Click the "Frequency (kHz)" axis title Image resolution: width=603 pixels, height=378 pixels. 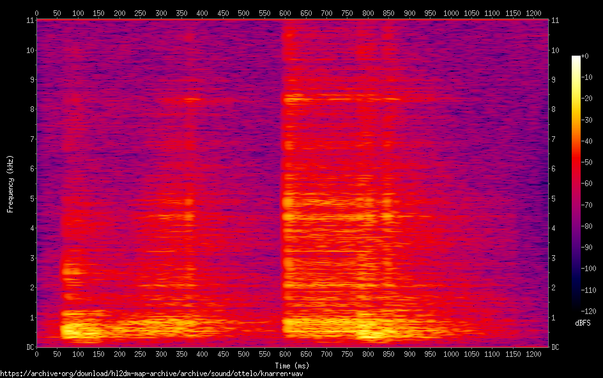[10, 184]
